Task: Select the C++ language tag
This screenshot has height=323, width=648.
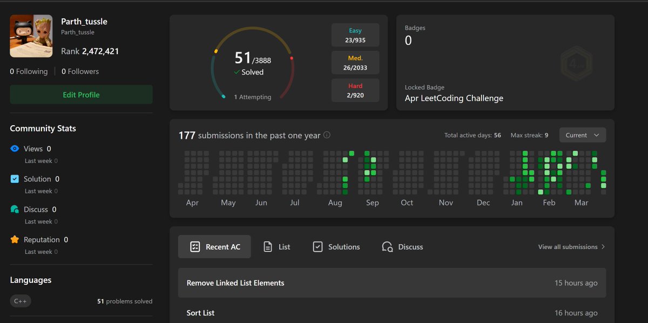Action: click(21, 301)
